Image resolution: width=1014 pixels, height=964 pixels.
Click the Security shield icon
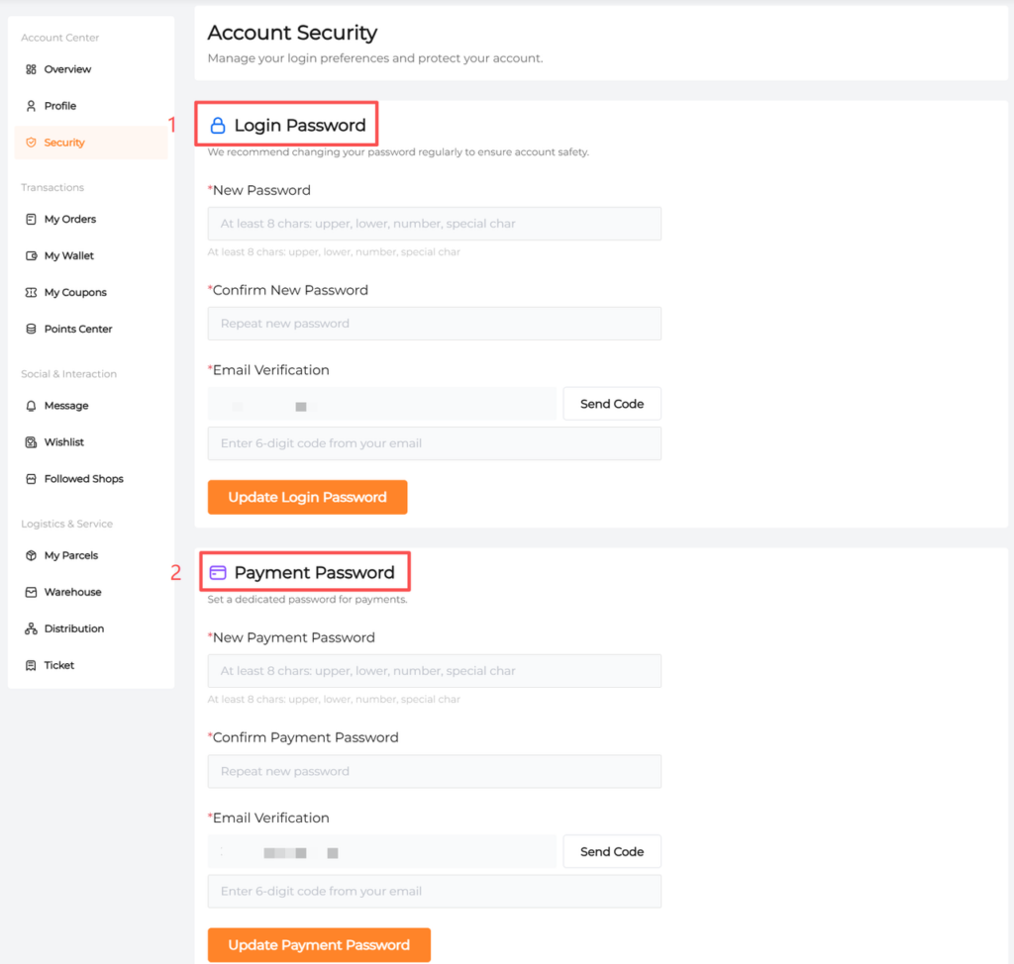tap(31, 143)
